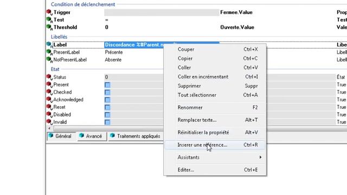The height and width of the screenshot is (195, 347).
Task: Choose Couper from the context menu
Action: coord(215,49)
